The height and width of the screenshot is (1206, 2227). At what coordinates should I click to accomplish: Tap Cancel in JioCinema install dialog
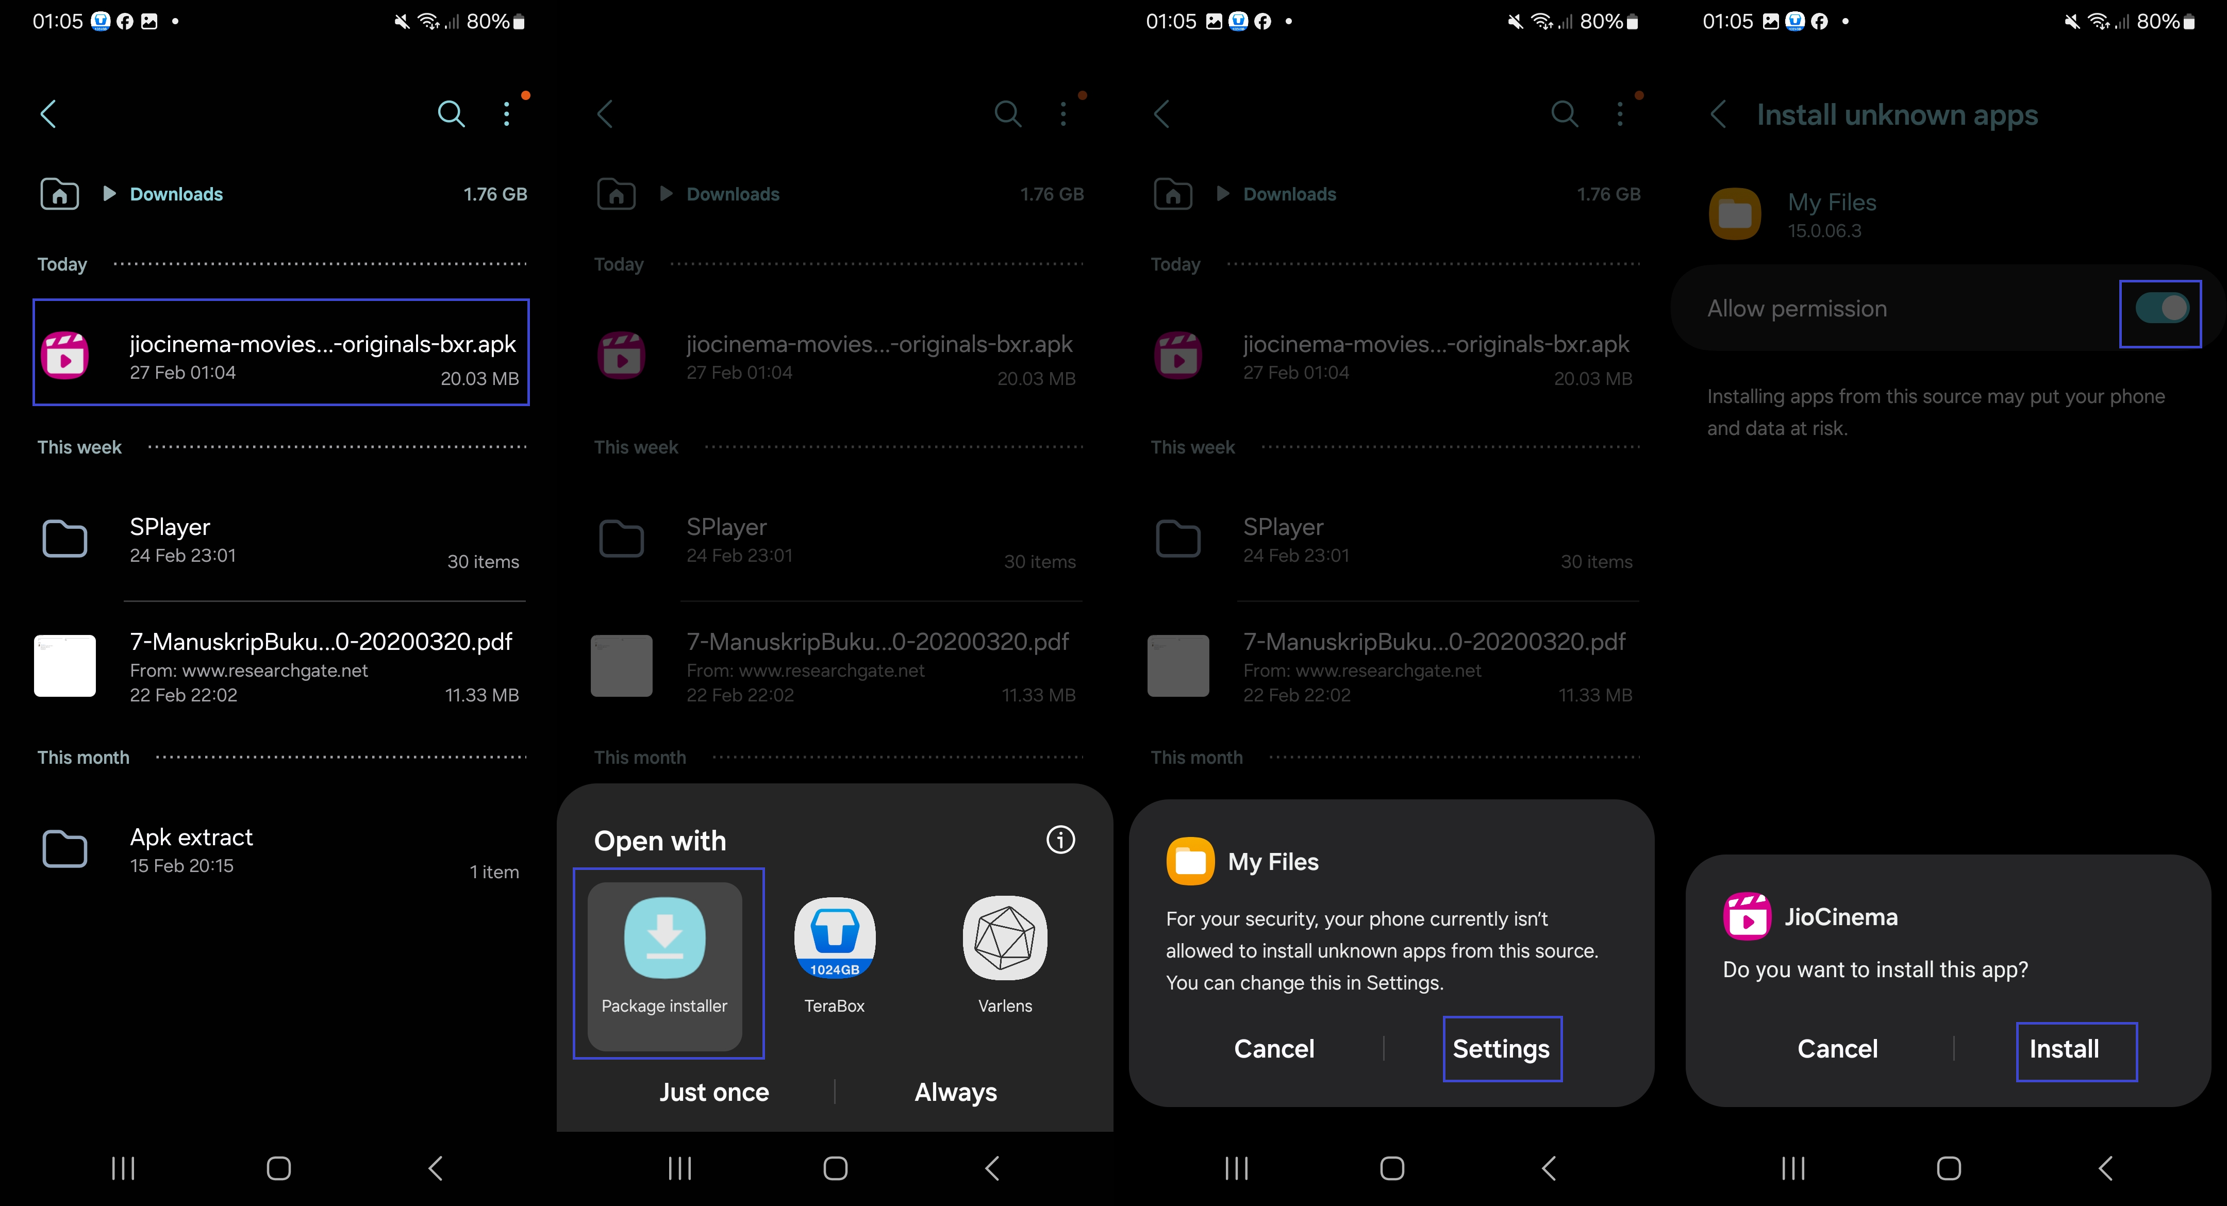(1837, 1050)
